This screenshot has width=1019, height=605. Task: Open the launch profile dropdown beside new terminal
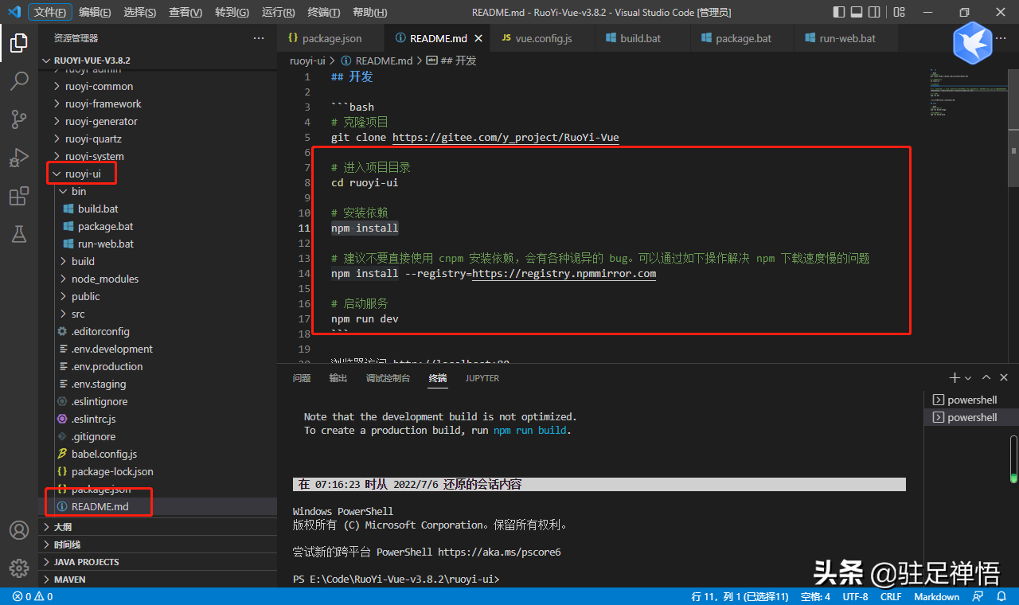[968, 378]
